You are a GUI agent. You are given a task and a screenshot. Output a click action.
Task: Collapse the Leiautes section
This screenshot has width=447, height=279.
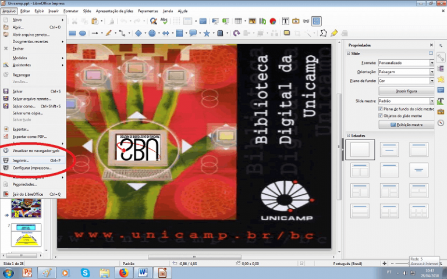[x=347, y=135]
